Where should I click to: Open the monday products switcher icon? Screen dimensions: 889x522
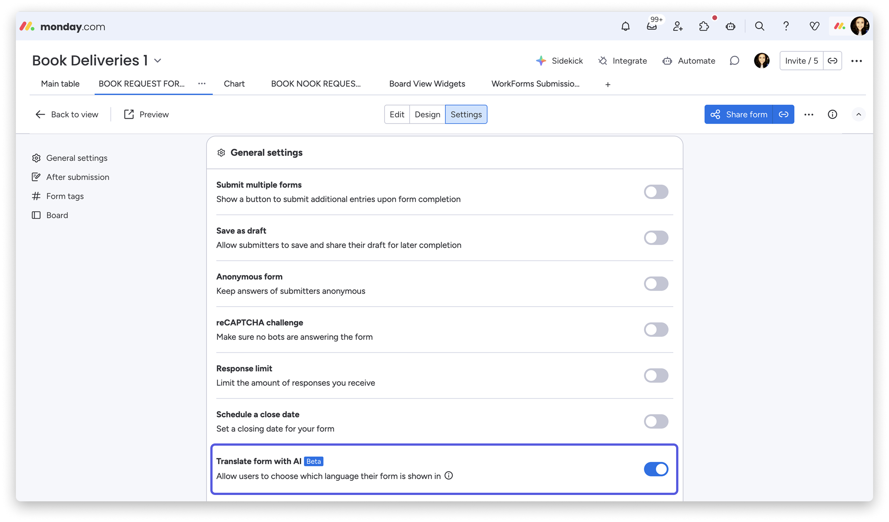point(839,26)
